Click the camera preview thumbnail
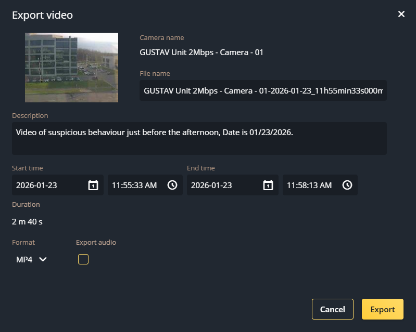Image resolution: width=416 pixels, height=332 pixels. pyautogui.click(x=71, y=67)
